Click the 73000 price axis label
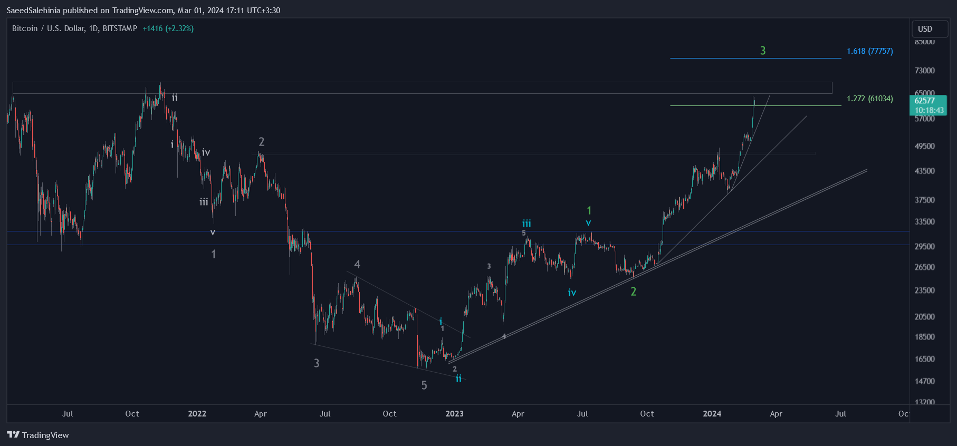 pos(925,70)
